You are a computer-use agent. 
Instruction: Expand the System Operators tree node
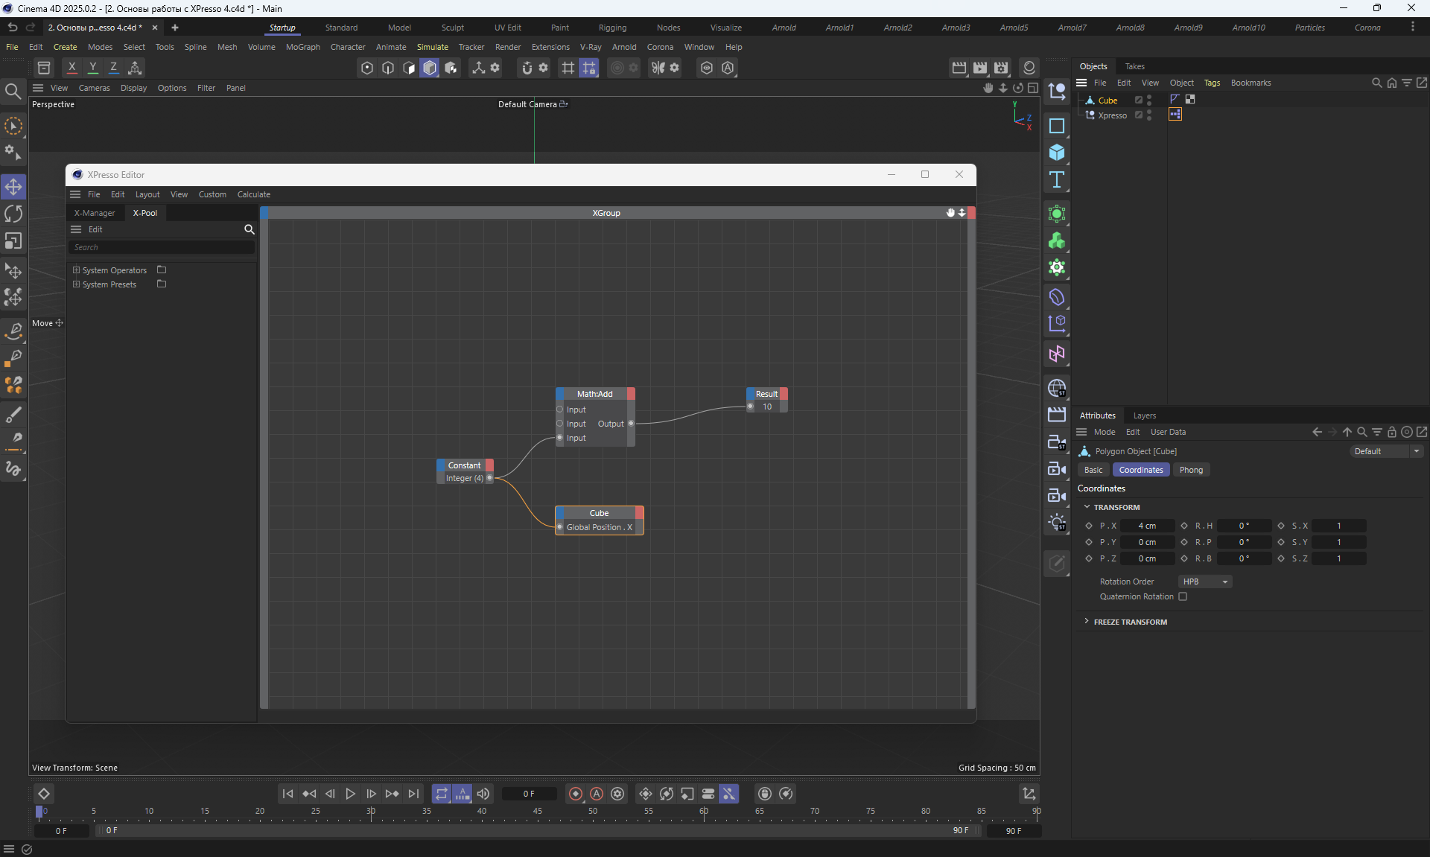pyautogui.click(x=76, y=270)
